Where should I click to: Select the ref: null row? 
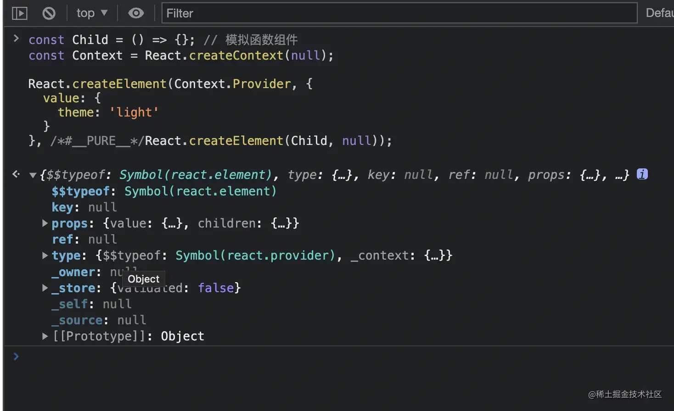84,239
